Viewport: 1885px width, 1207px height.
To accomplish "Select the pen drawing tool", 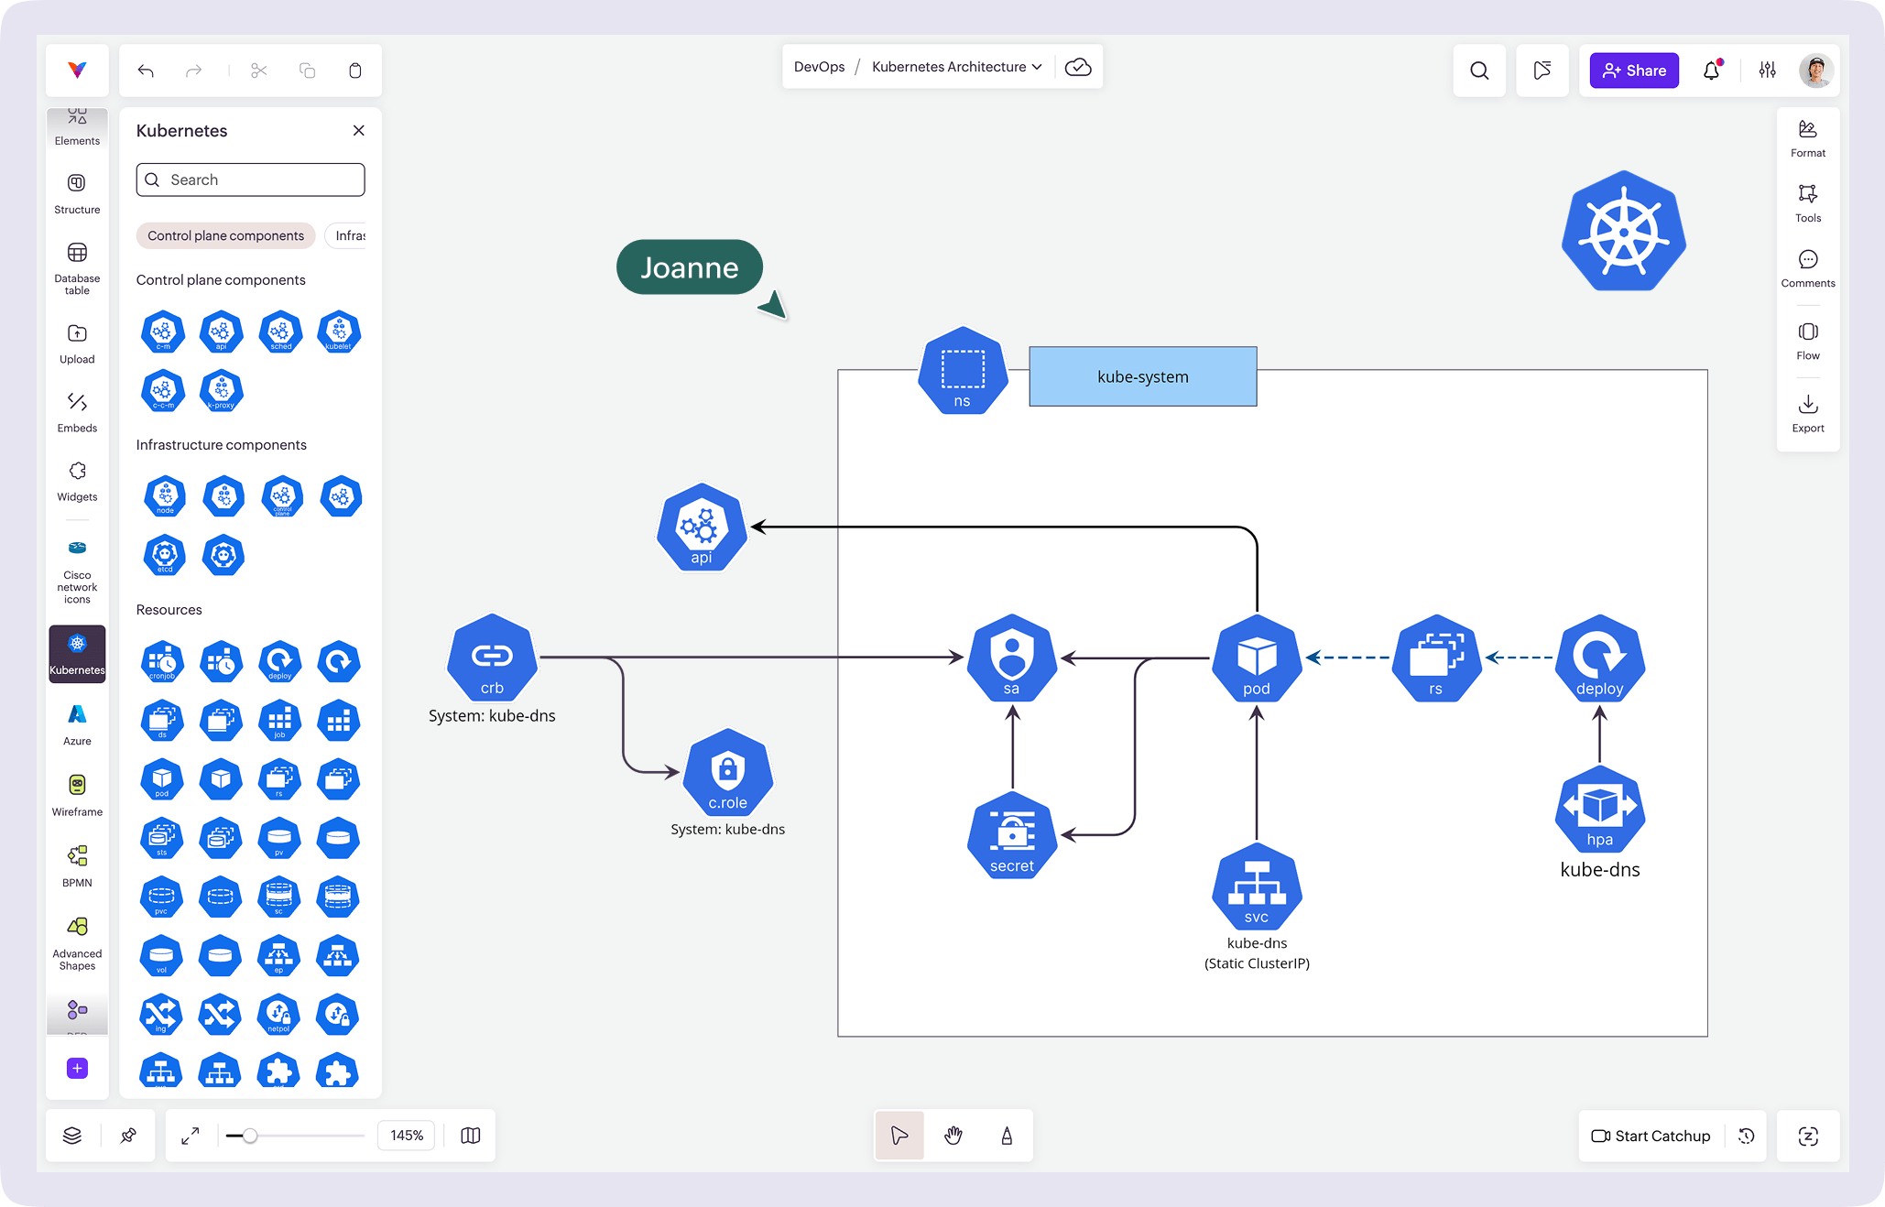I will [x=1007, y=1136].
